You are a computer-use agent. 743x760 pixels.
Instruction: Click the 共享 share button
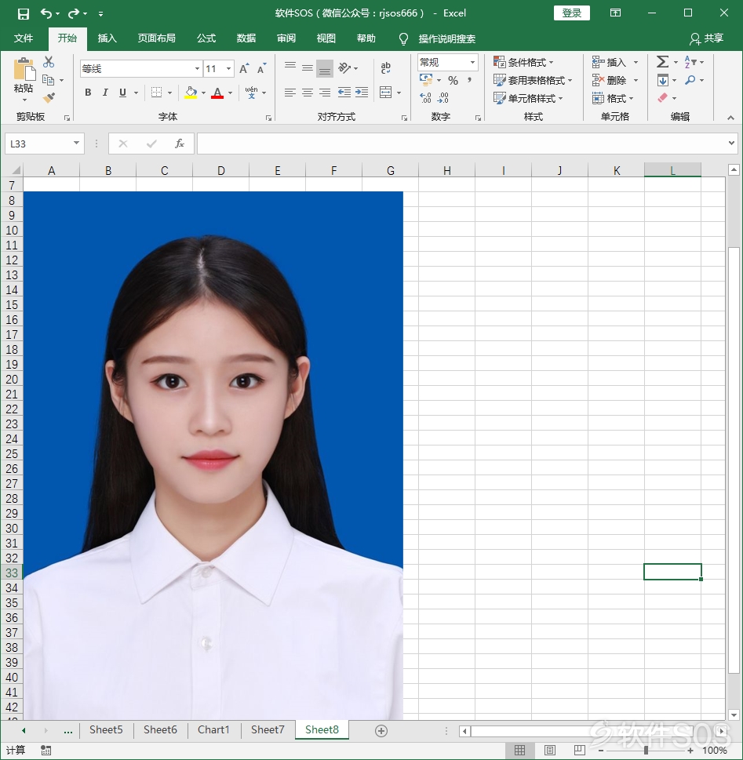pyautogui.click(x=707, y=38)
